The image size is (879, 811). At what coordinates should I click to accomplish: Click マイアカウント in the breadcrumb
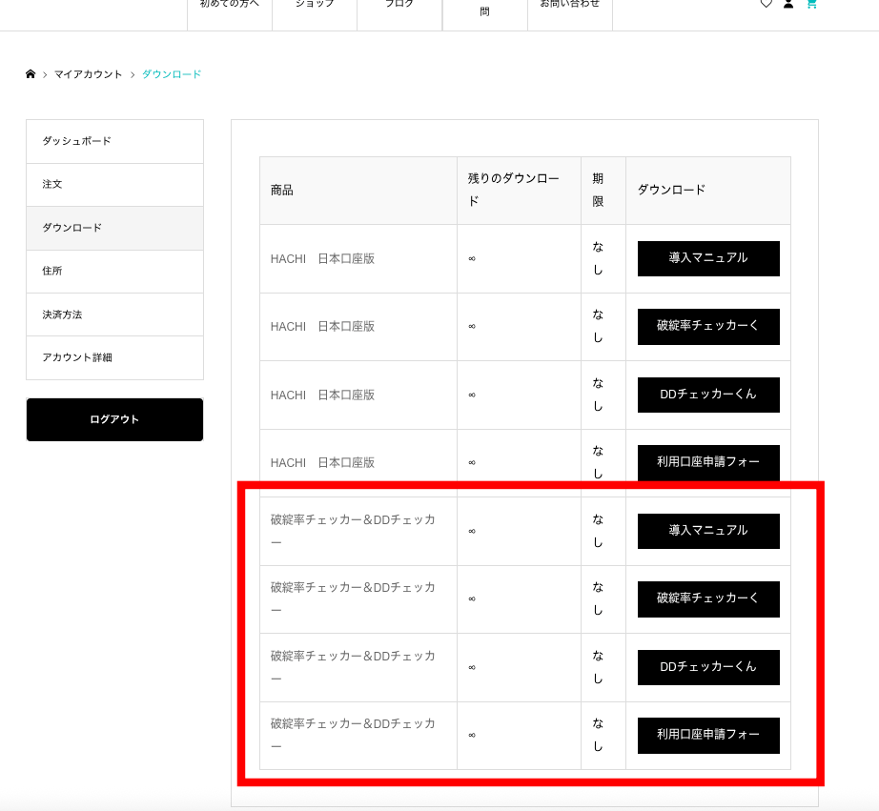coord(88,74)
